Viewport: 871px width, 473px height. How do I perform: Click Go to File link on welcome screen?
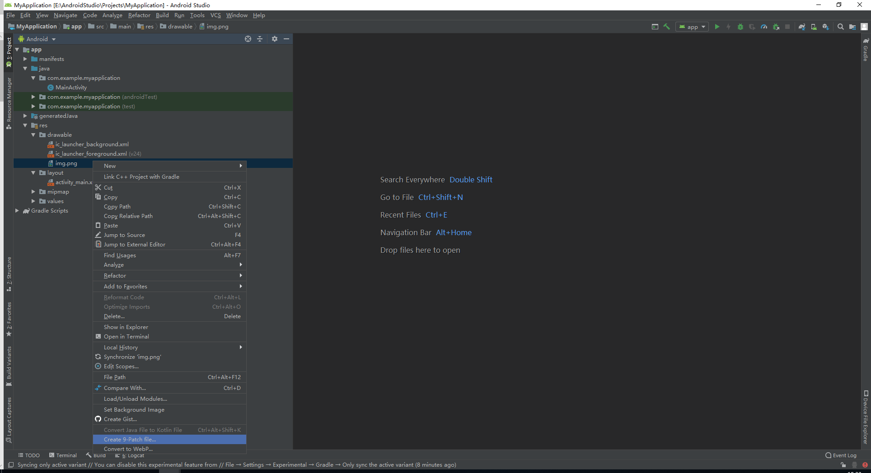coord(397,197)
